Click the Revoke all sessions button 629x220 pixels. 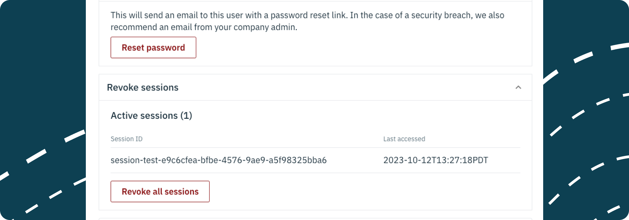[x=160, y=192]
